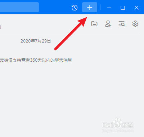Maximize the window
144x137 pixels.
tap(123, 8)
